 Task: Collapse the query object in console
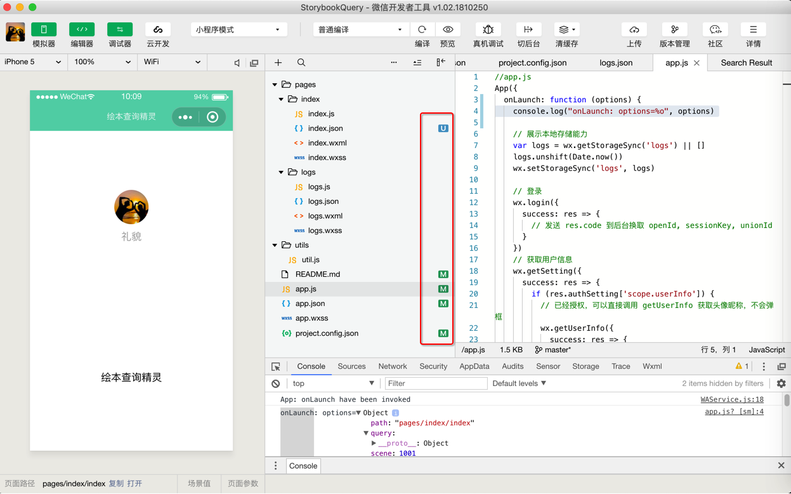366,433
